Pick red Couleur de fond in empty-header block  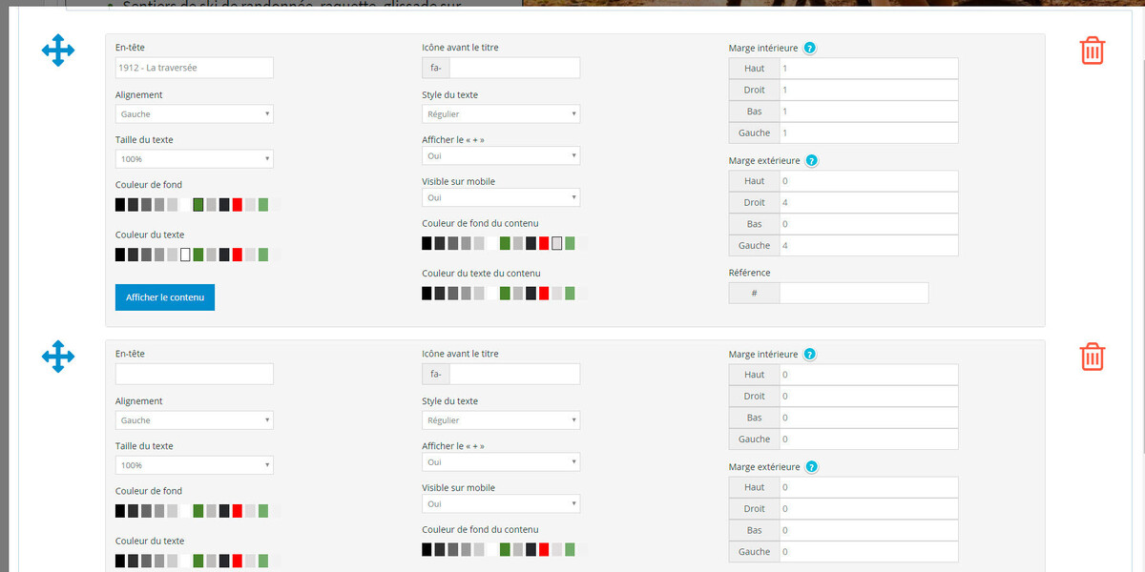(237, 510)
